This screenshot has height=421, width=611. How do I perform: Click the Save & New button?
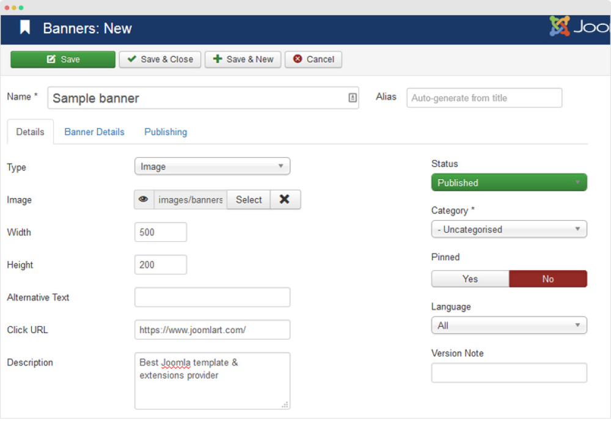243,59
